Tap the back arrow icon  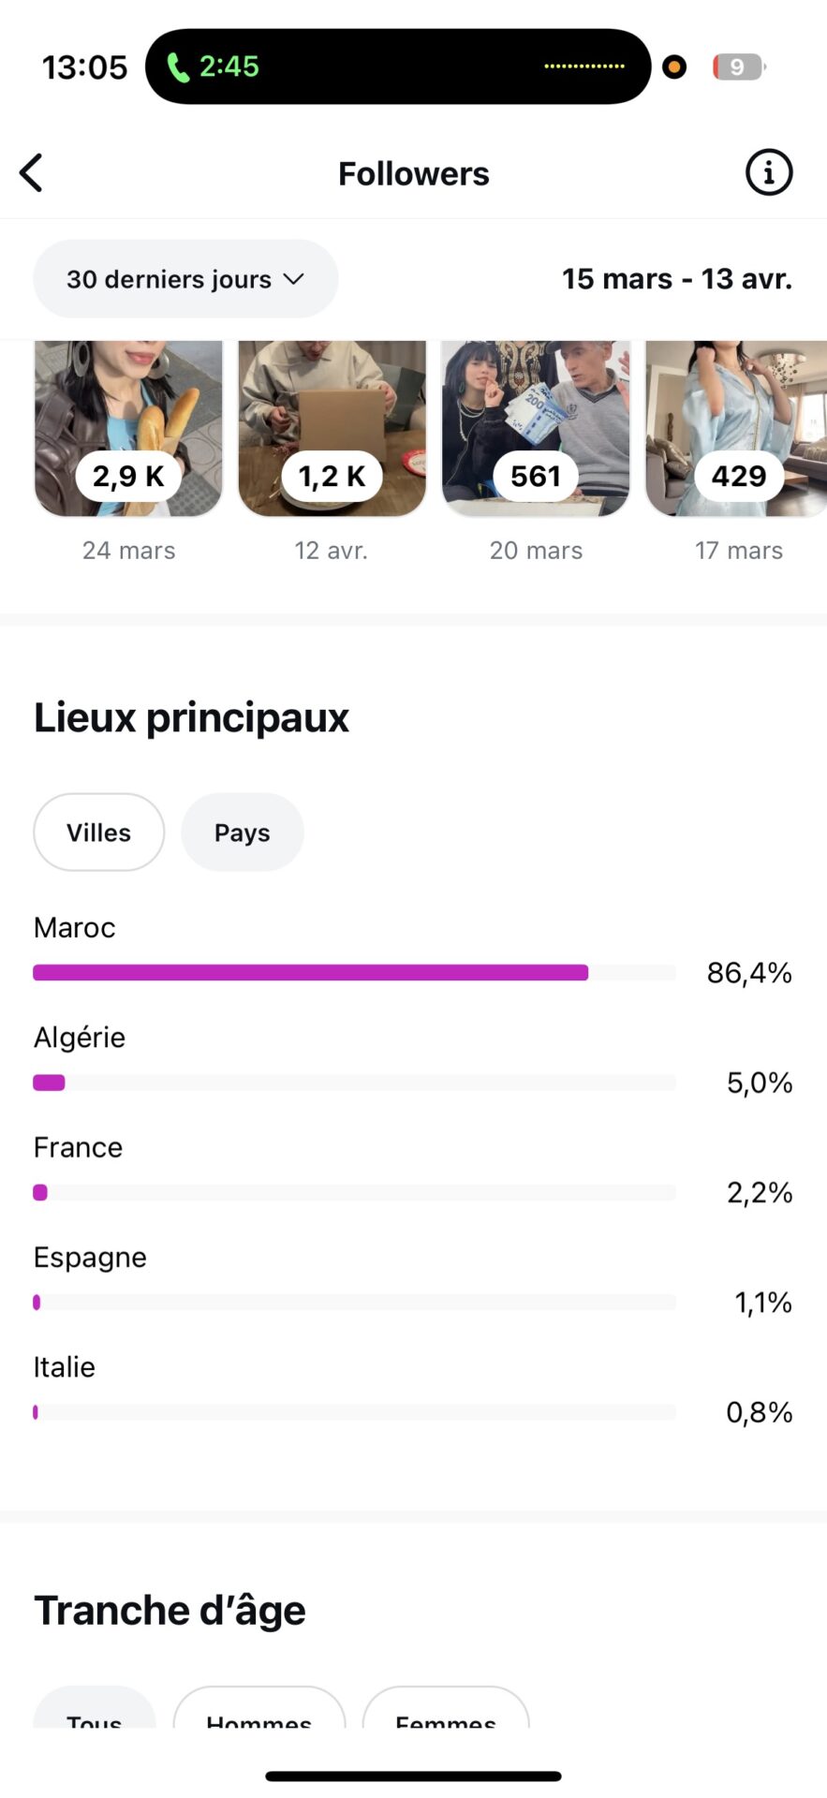32,173
